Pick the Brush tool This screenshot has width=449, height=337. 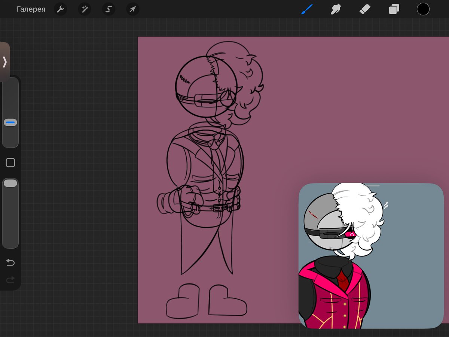(x=307, y=9)
